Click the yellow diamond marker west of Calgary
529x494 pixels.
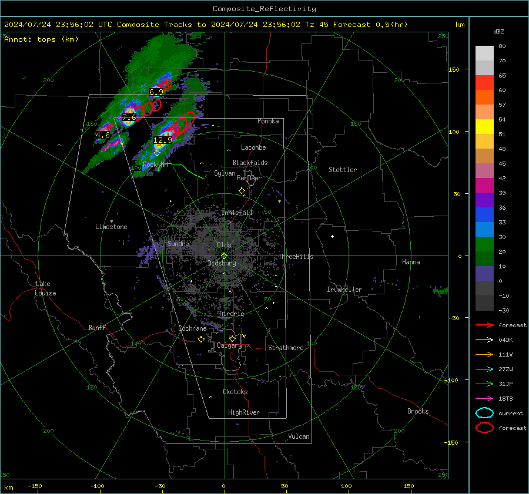pos(202,340)
